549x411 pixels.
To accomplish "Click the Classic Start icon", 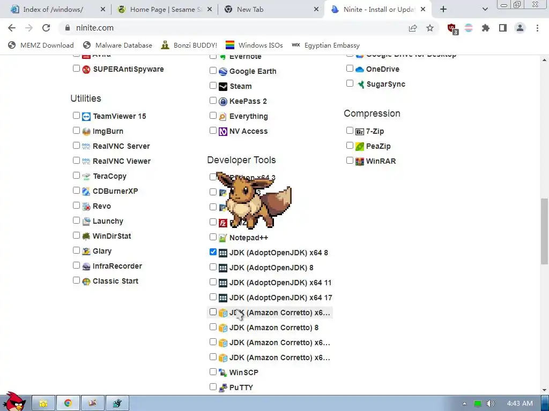I will click(x=86, y=281).
